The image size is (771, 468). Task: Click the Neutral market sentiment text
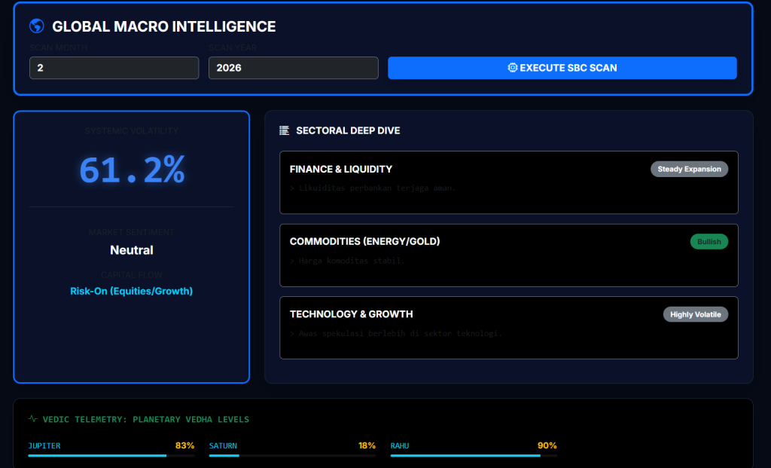pos(132,249)
